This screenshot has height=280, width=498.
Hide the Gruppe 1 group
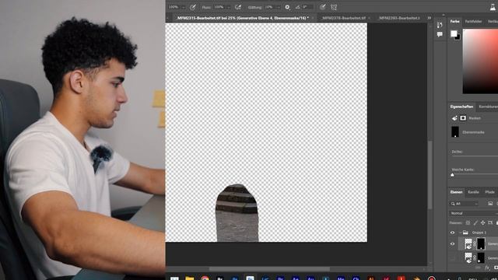(452, 233)
